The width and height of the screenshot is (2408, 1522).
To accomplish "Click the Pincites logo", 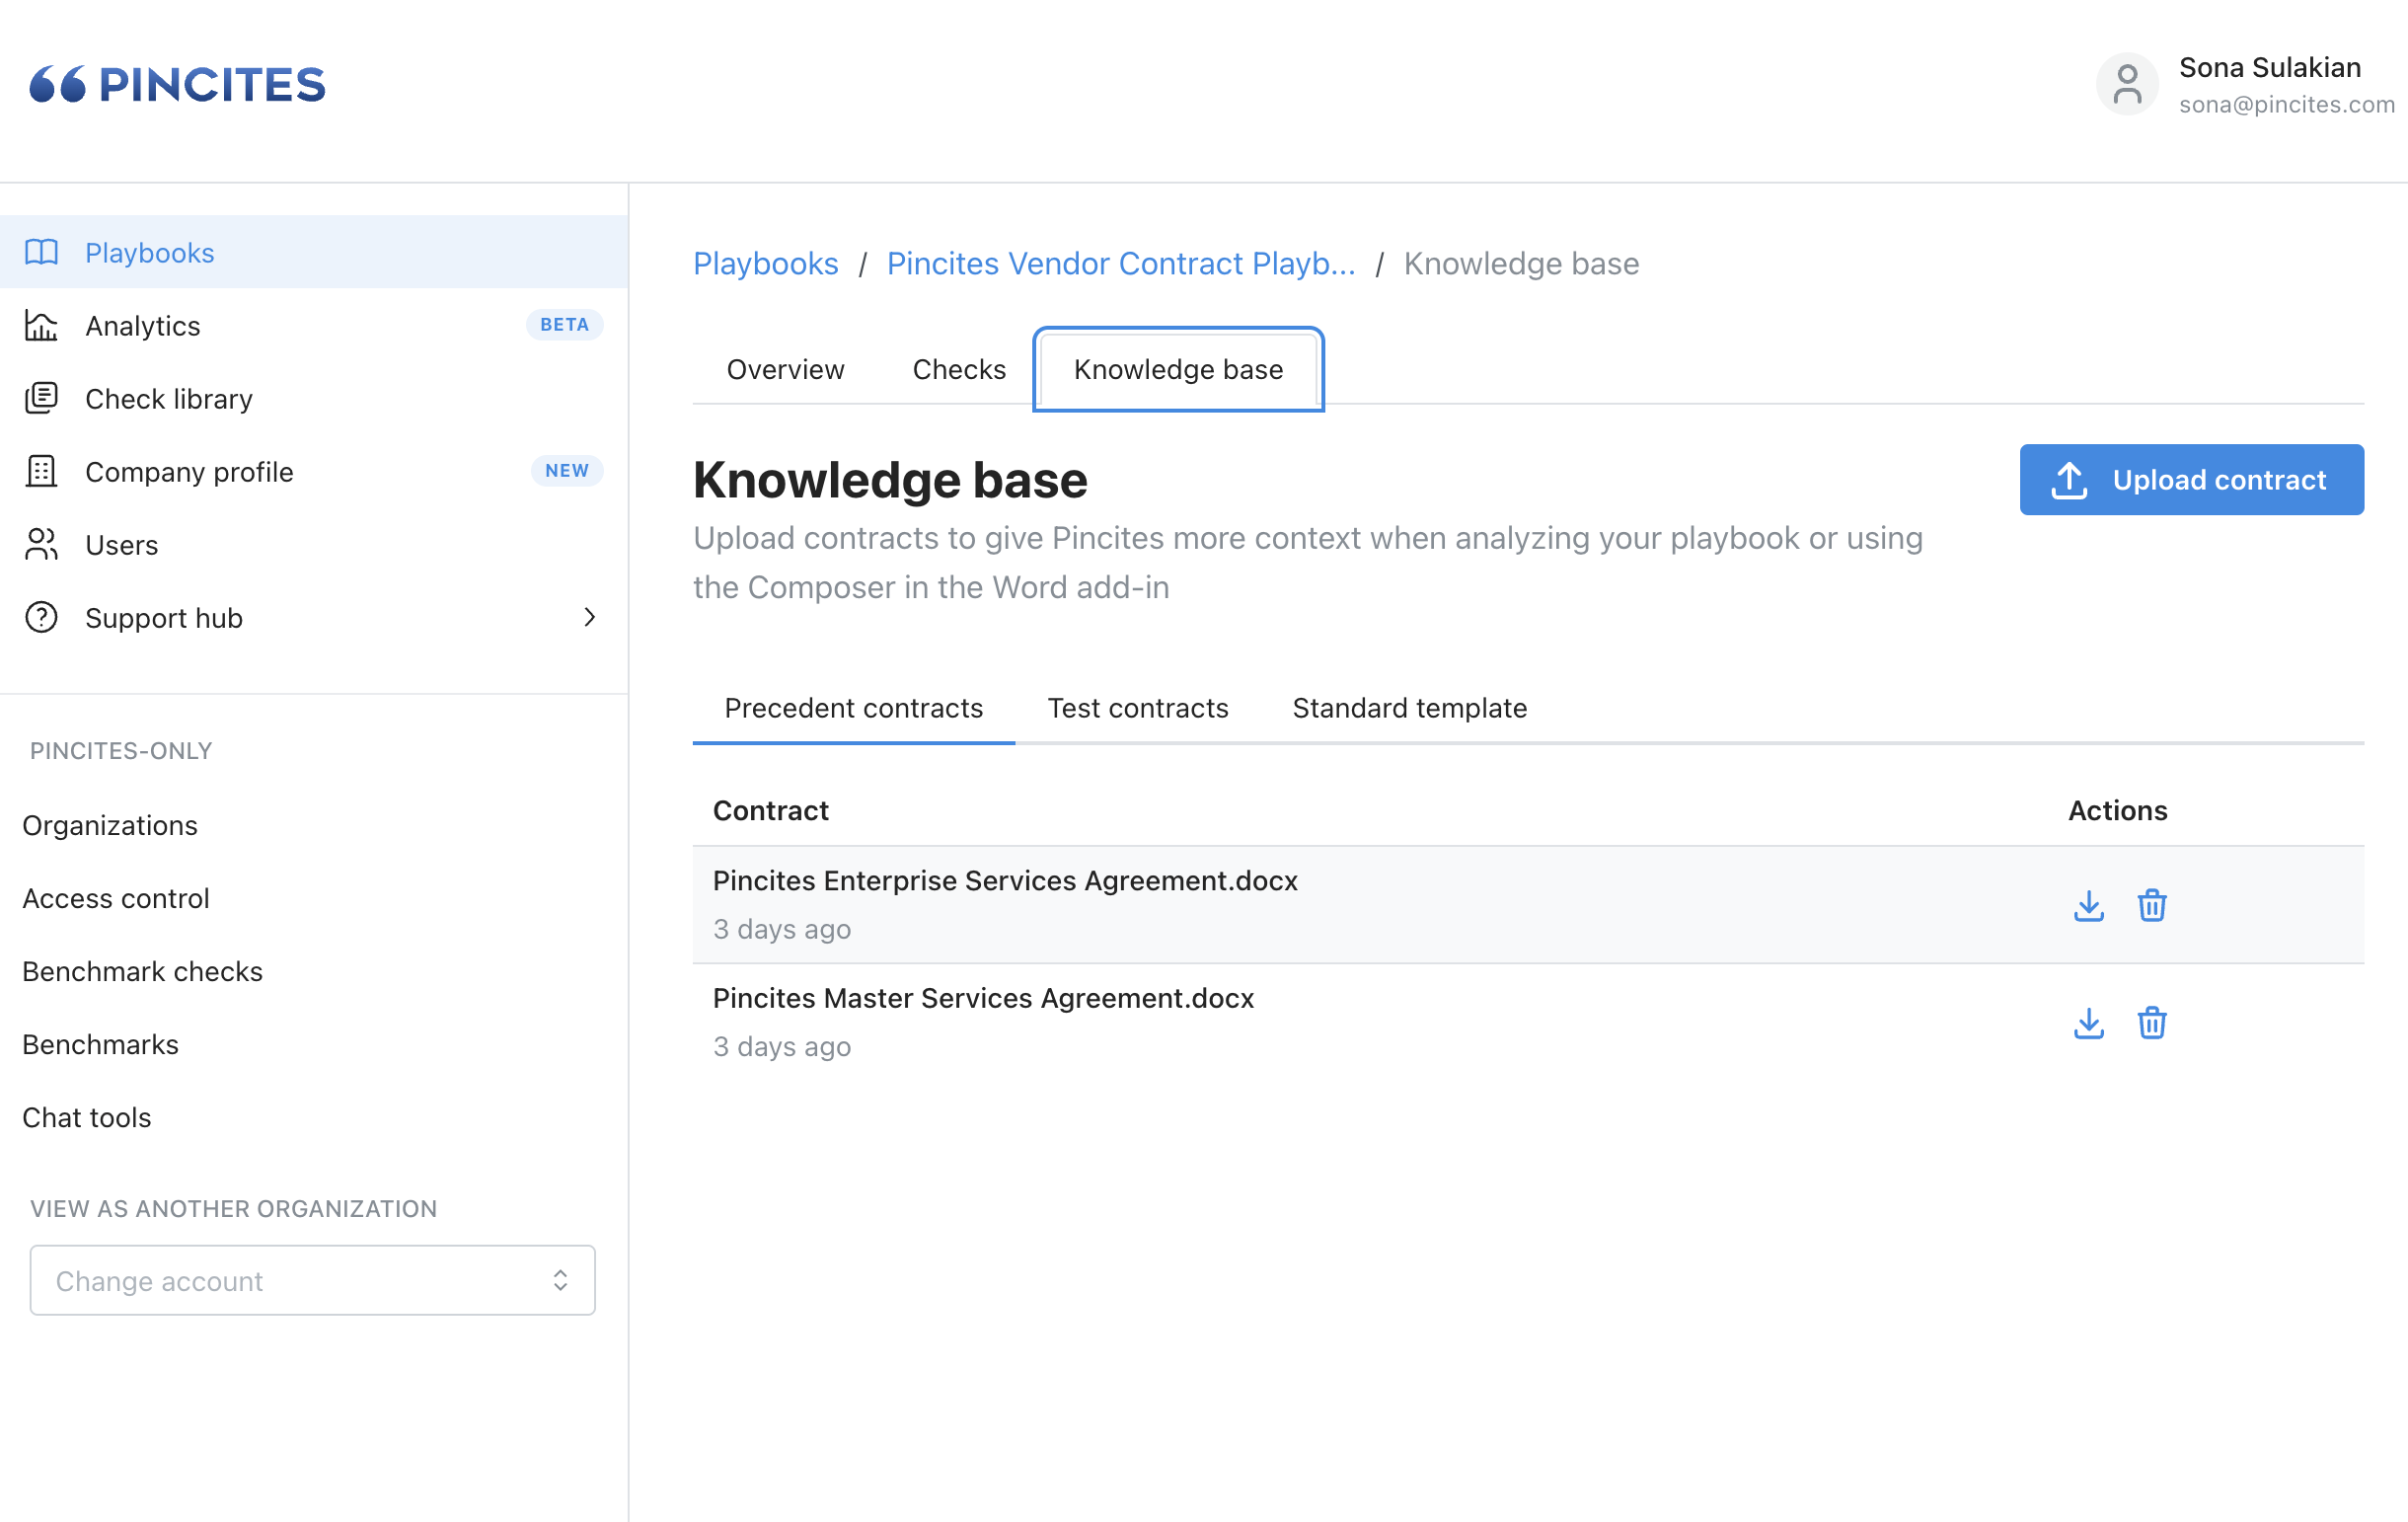I will coord(178,85).
